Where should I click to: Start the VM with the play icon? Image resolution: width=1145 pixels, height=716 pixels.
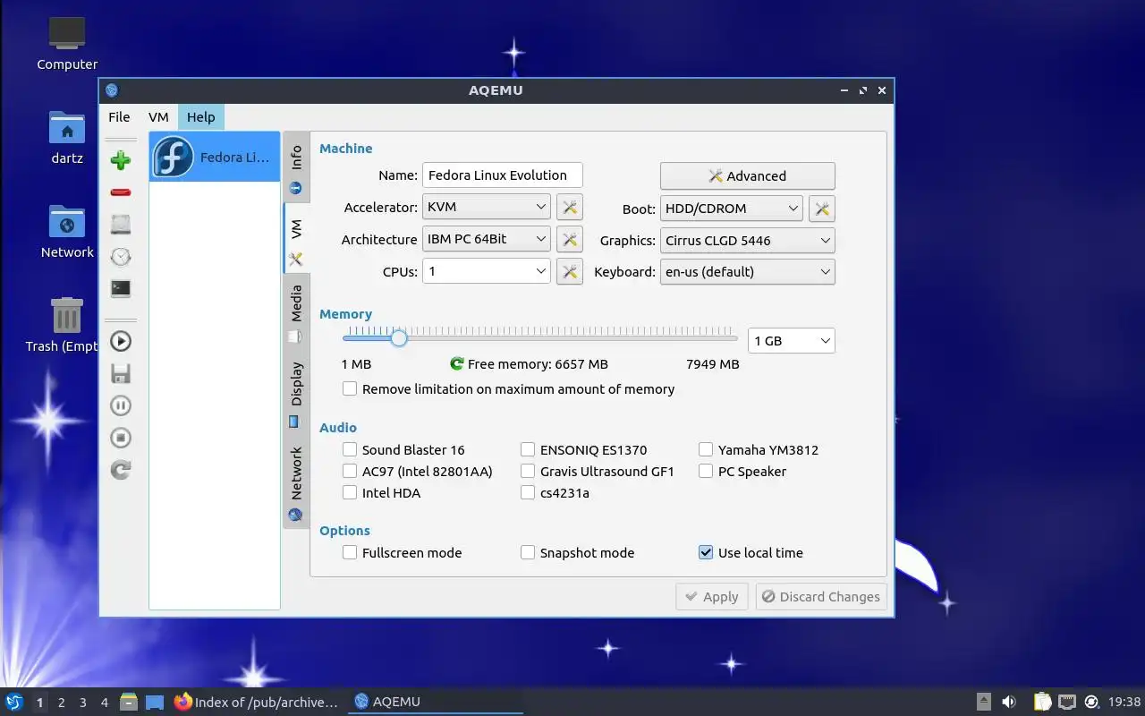[121, 341]
